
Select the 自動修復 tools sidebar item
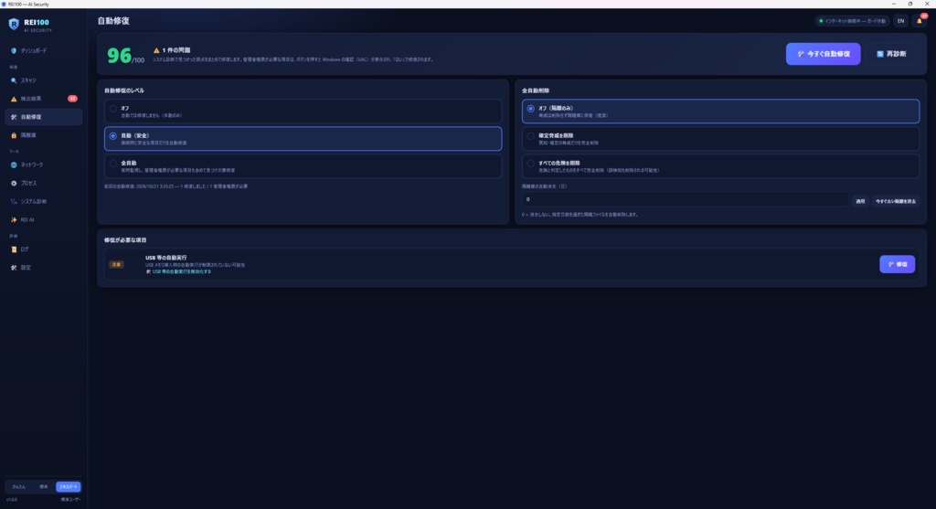[x=43, y=117]
